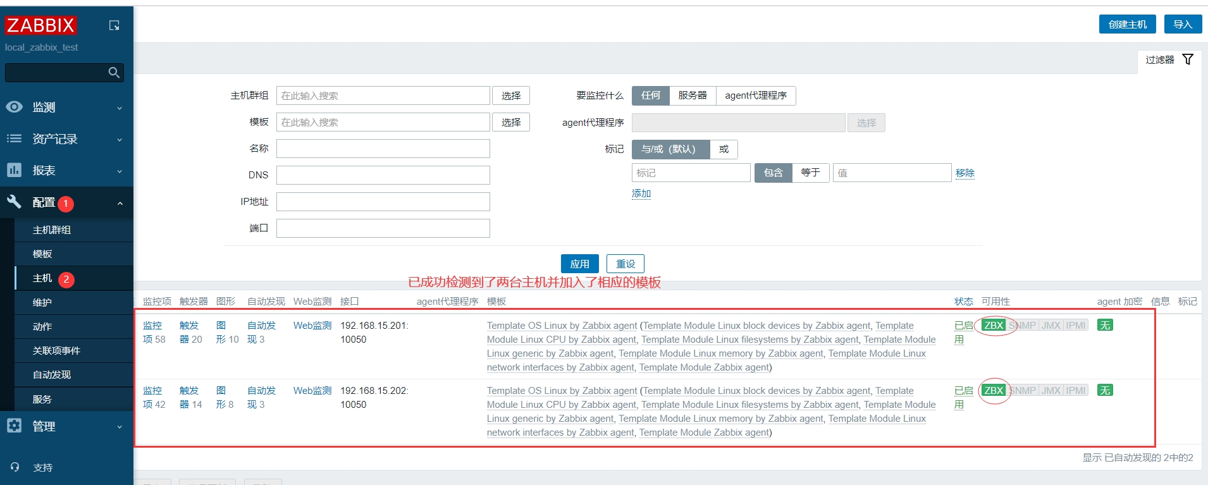Focus the 端口 input field
Screen dimensions: 1208x485
click(383, 228)
